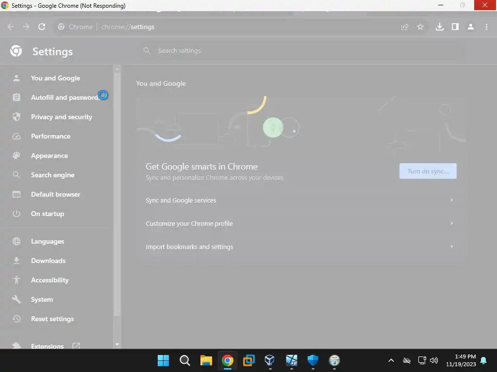Click the Chrome site info icon
Viewport: 497px width, 372px height.
pyautogui.click(x=61, y=27)
